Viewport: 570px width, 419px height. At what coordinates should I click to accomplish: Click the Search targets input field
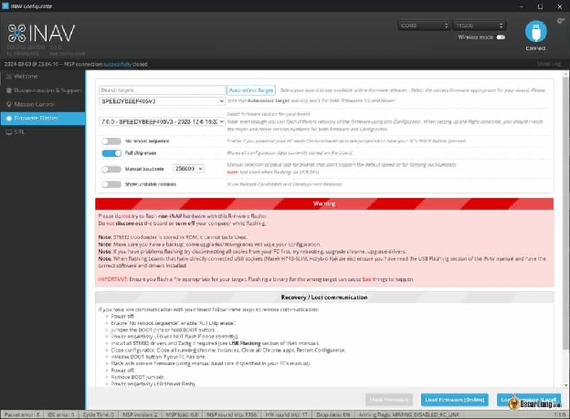(x=162, y=89)
